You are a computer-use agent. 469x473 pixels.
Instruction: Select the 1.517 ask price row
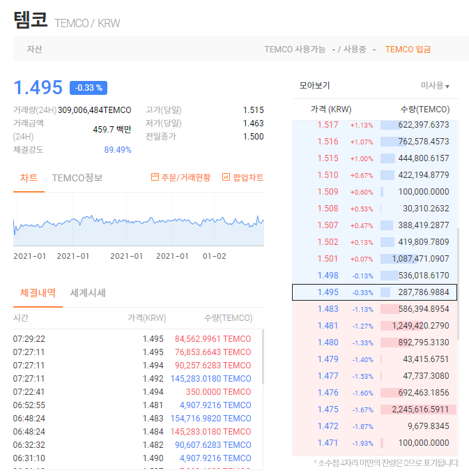(x=374, y=125)
